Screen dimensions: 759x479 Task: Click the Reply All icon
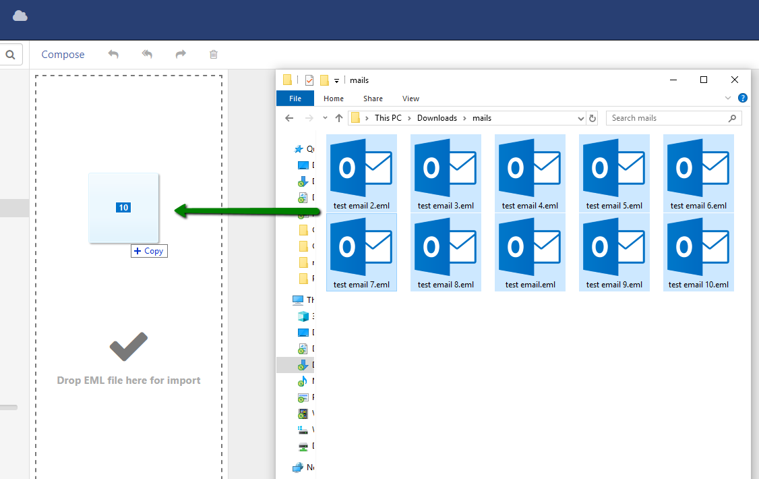pyautogui.click(x=147, y=54)
